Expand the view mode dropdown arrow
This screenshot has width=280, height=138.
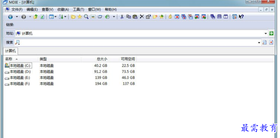55,17
